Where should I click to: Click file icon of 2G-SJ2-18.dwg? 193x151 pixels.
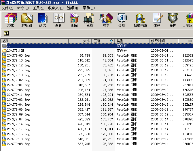(x=4, y=60)
